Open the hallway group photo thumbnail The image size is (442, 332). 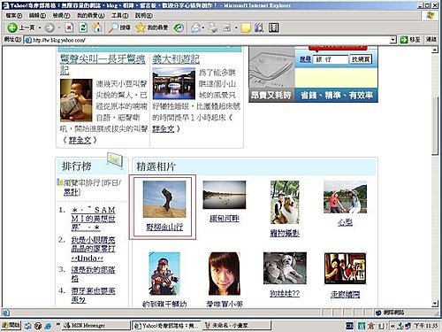click(x=345, y=268)
